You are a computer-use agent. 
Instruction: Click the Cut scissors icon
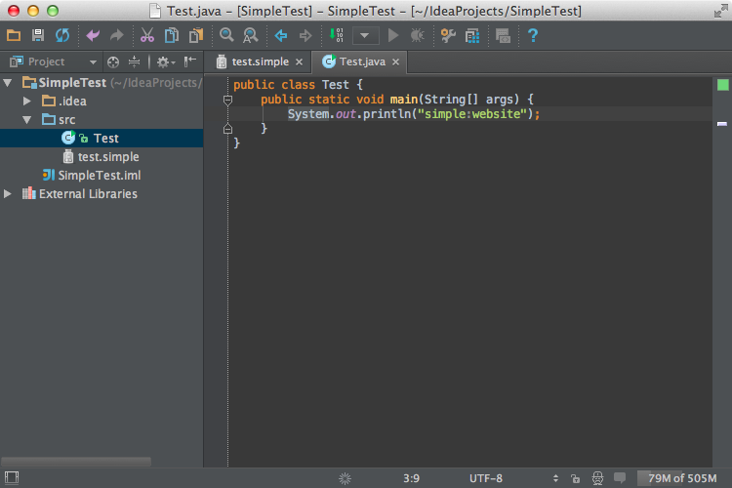click(146, 36)
